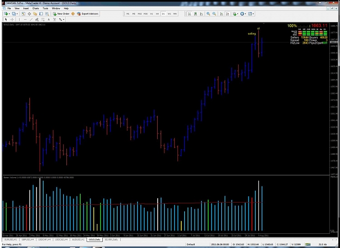
Task: Switch to EURUSD,H1 chart tab
Action: (x=11, y=239)
